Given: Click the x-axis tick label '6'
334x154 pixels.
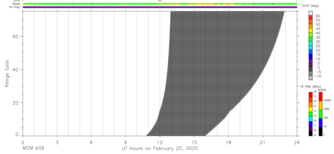Looking at the screenshot, I should (91, 142).
